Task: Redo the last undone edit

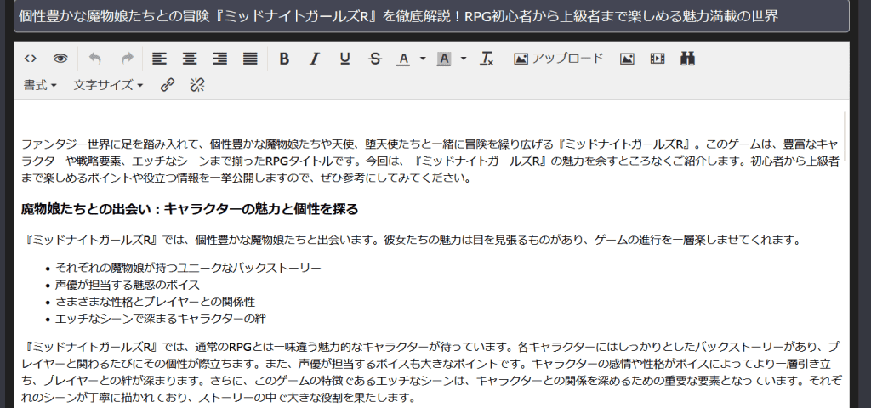Action: click(x=128, y=59)
